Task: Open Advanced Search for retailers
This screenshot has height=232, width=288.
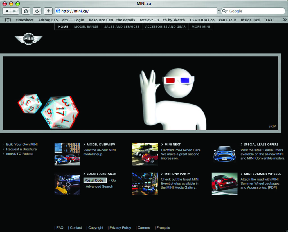Action: (99, 187)
